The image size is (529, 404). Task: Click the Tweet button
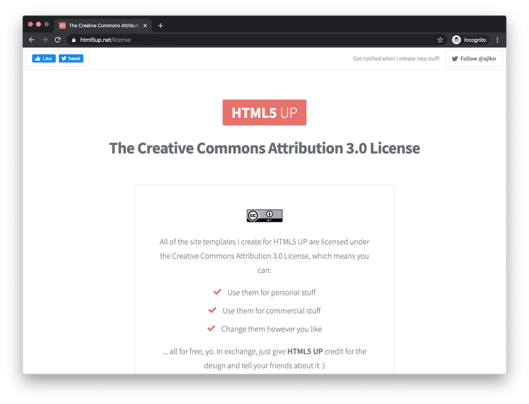click(x=71, y=58)
